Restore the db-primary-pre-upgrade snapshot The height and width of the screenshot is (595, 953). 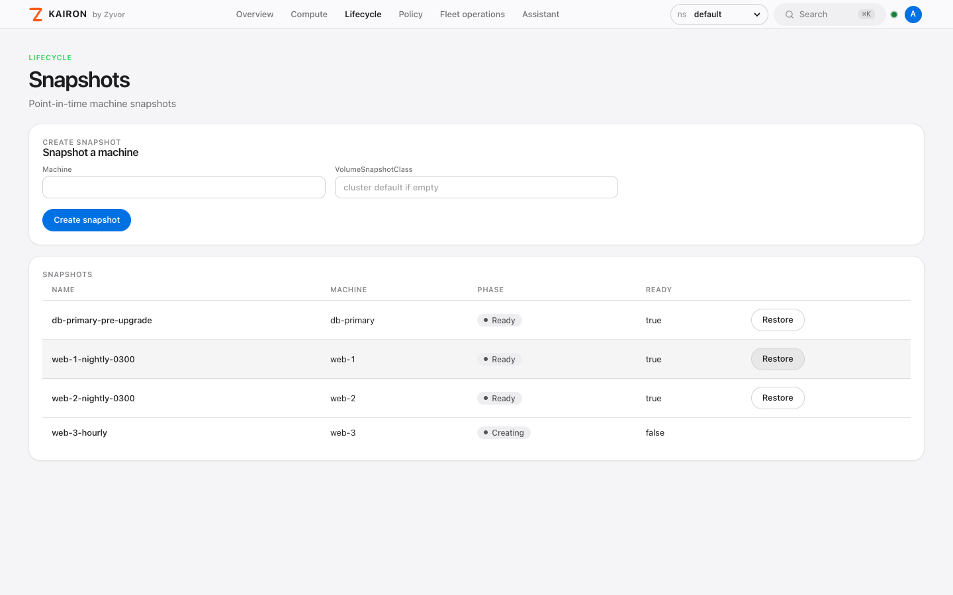coord(778,320)
